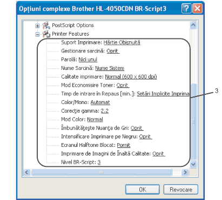Select the Nivel BR-Script label
Image resolution: width=222 pixels, height=200 pixels.
tap(78, 162)
